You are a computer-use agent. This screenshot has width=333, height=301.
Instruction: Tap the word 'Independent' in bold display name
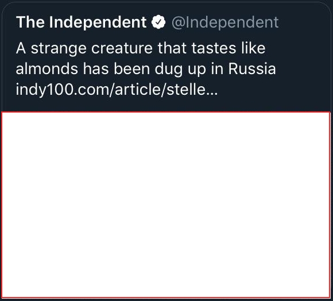98,22
